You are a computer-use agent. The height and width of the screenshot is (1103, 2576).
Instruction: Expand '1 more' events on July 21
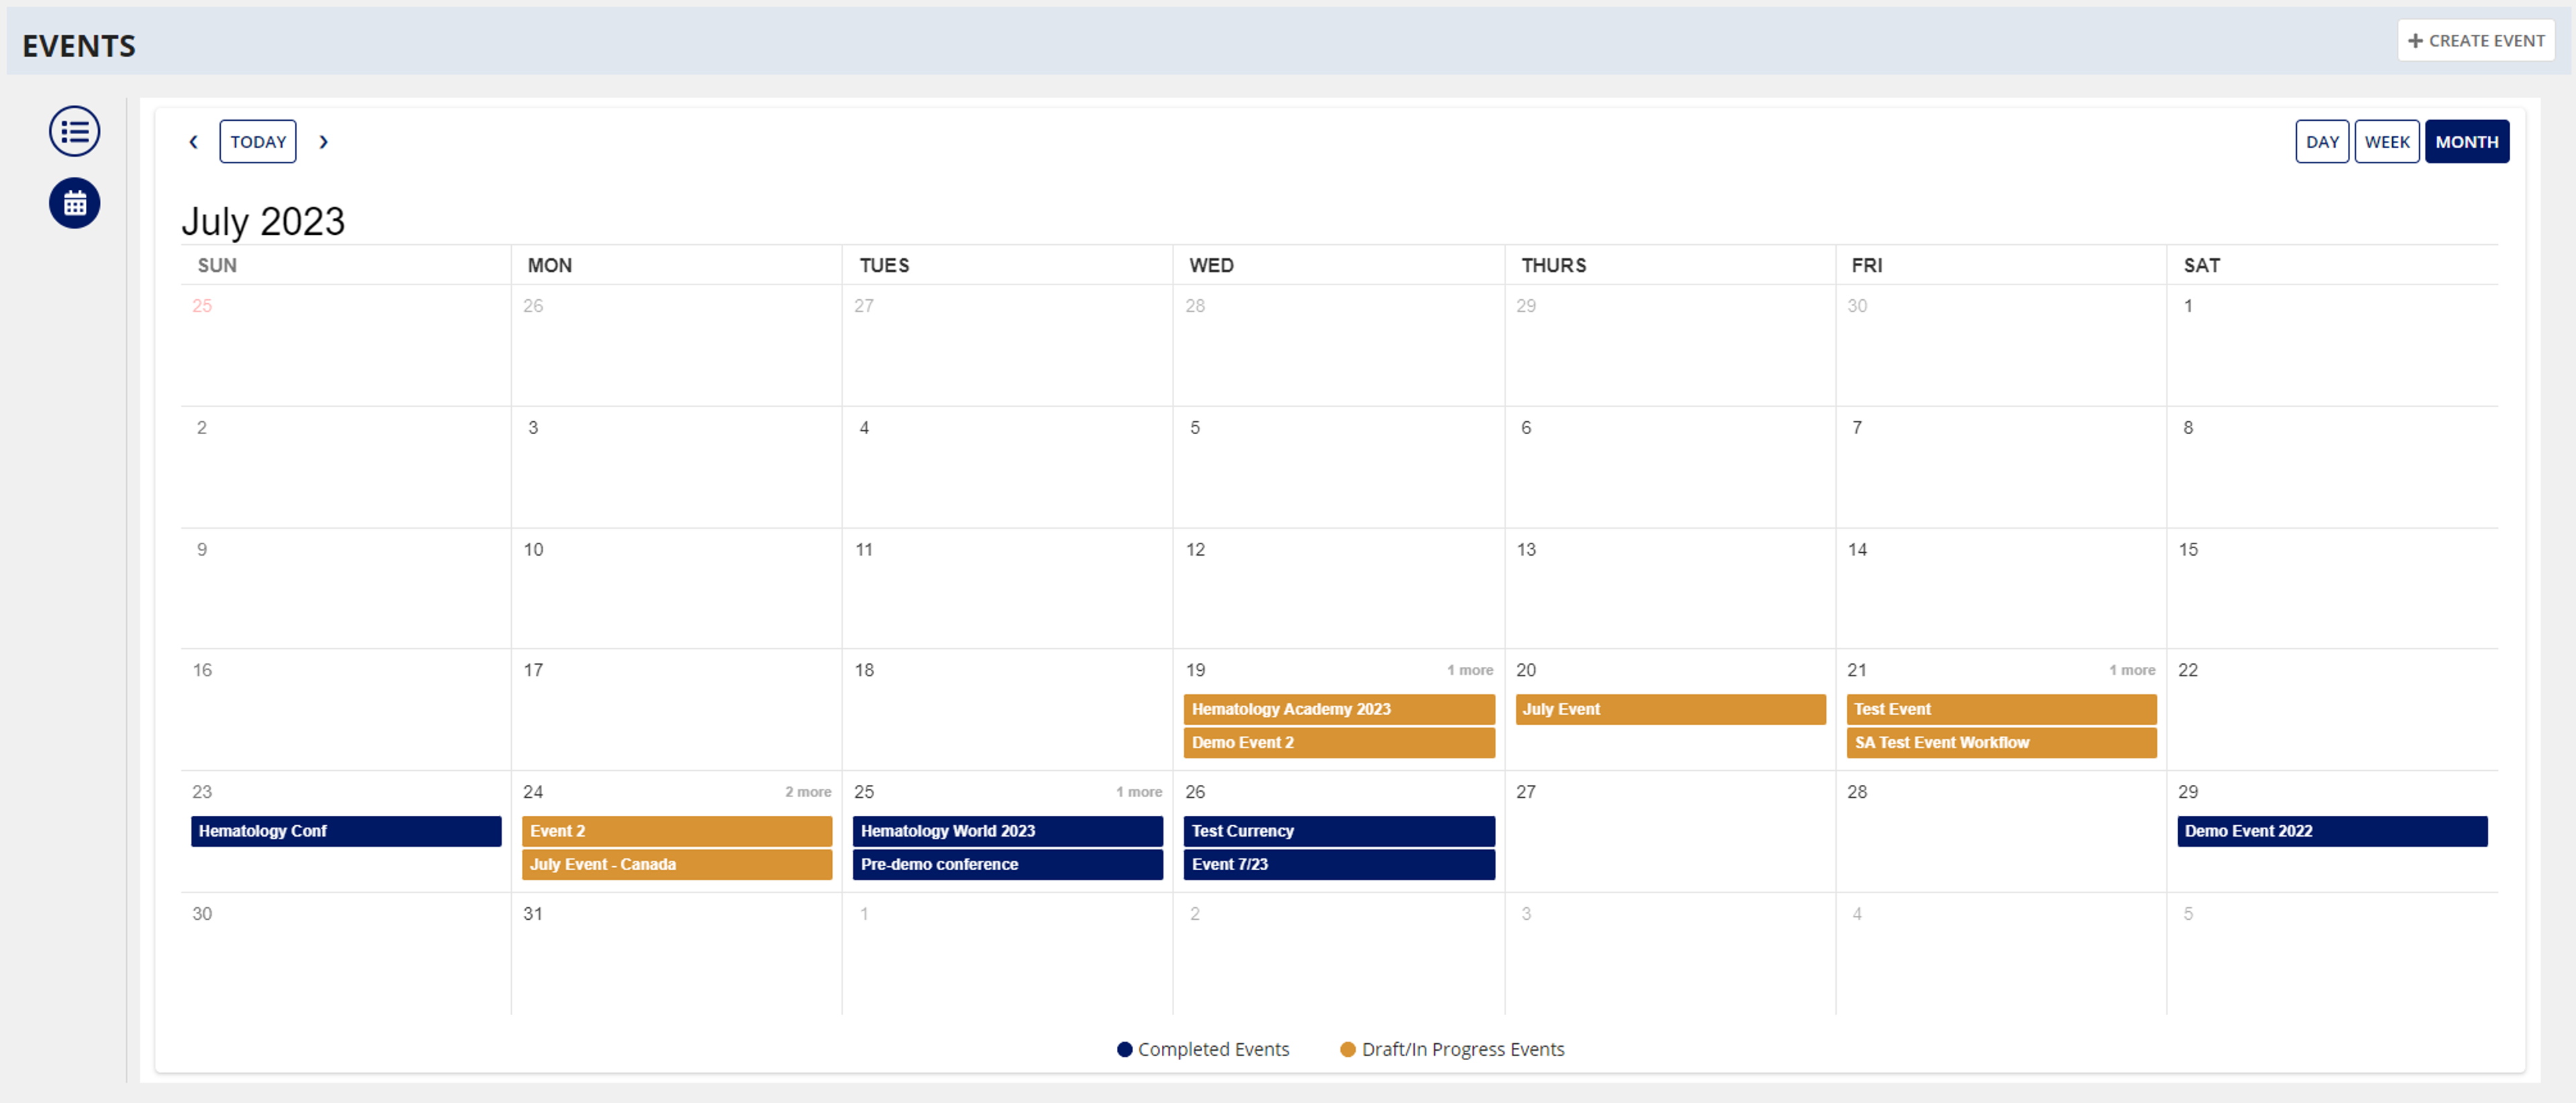pos(2132,670)
